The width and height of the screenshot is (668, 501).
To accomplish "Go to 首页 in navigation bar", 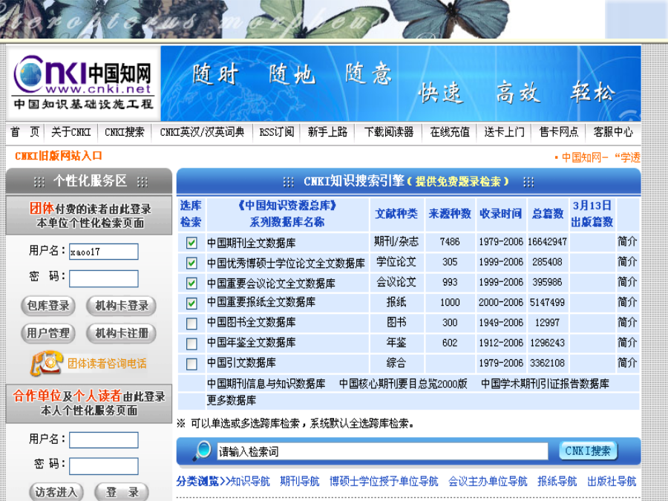I will tap(25, 132).
